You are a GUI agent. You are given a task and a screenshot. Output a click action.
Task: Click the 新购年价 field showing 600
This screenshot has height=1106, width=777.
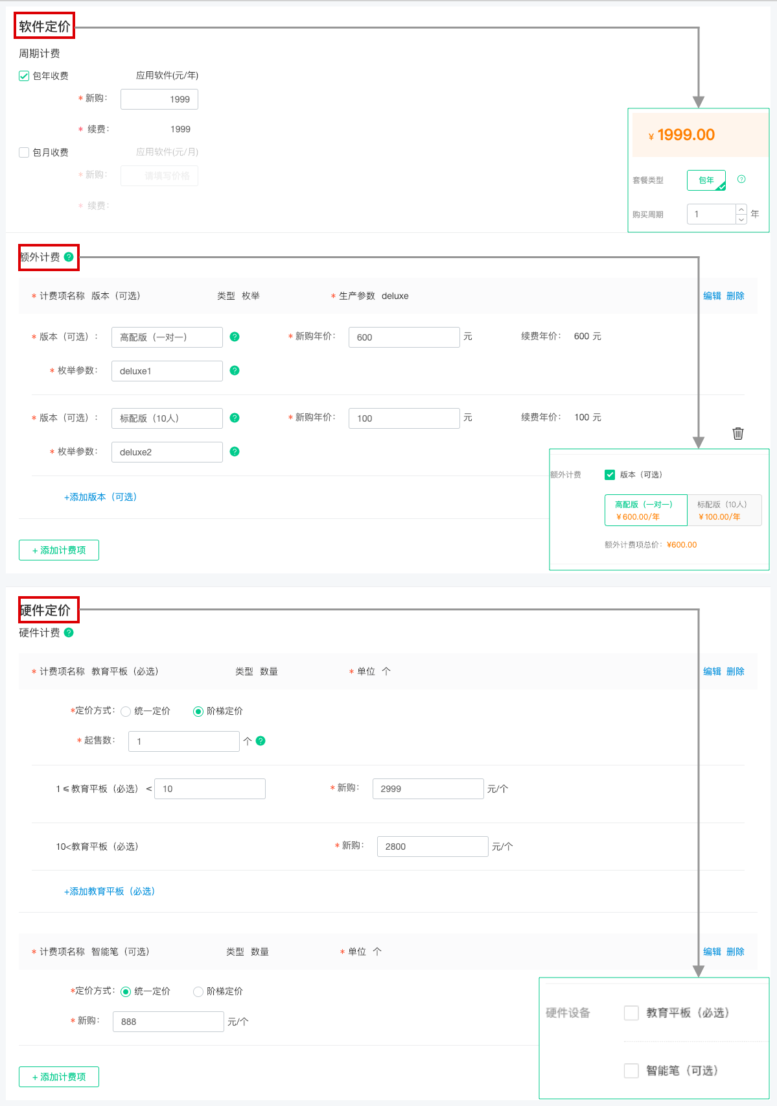[404, 337]
